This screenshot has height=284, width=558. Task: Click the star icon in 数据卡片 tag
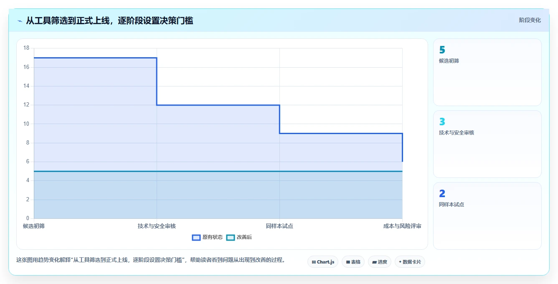click(x=400, y=262)
